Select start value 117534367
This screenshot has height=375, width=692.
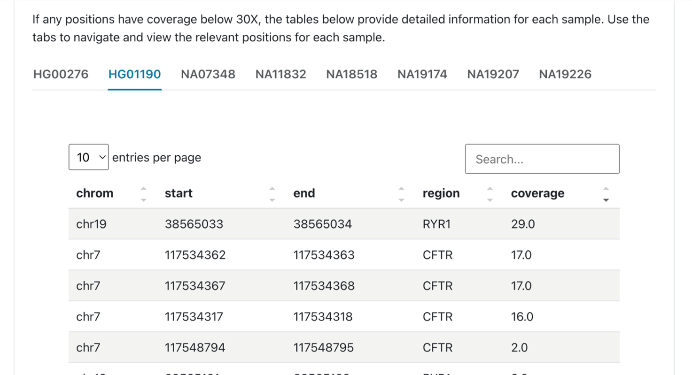(x=195, y=286)
